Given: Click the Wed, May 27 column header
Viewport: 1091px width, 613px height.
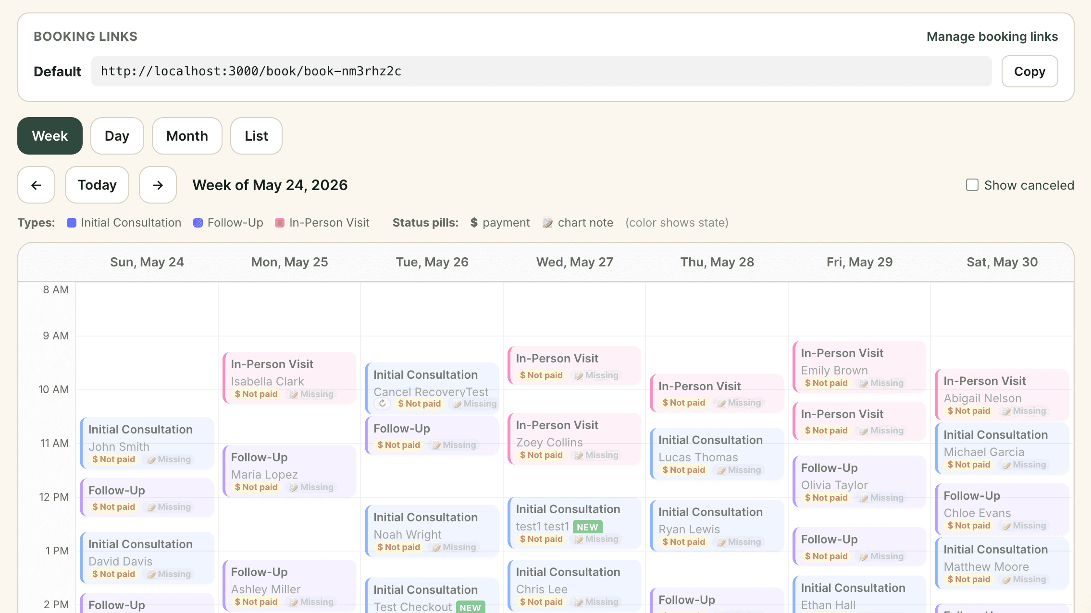Looking at the screenshot, I should (574, 262).
